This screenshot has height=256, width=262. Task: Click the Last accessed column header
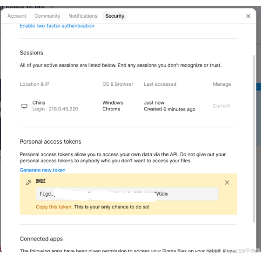[x=160, y=84]
